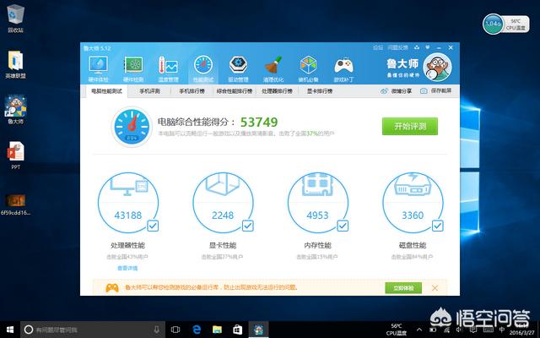Screen dimensions: 540x338
Task: Switch to 处理器排行榜 tab
Action: point(278,90)
